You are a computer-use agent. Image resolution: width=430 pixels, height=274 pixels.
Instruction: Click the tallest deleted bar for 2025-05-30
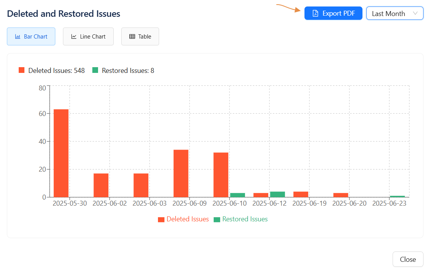pyautogui.click(x=61, y=153)
